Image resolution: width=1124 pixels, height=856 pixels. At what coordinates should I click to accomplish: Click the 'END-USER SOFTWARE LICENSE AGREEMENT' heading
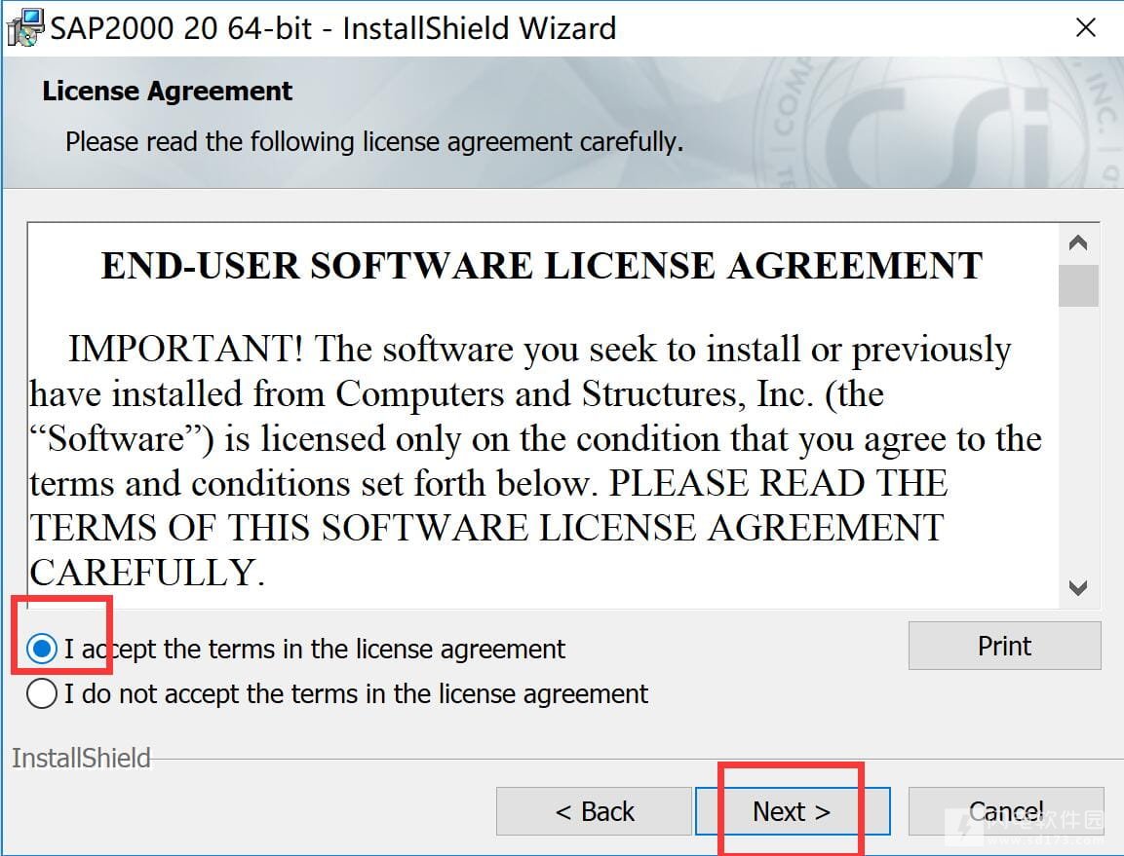(x=542, y=266)
